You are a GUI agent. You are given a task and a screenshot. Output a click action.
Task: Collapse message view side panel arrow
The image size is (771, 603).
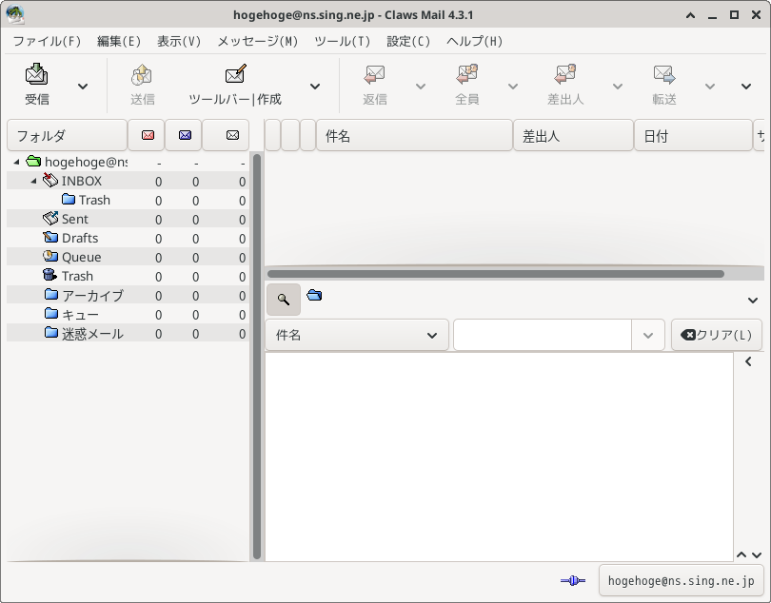coord(748,361)
